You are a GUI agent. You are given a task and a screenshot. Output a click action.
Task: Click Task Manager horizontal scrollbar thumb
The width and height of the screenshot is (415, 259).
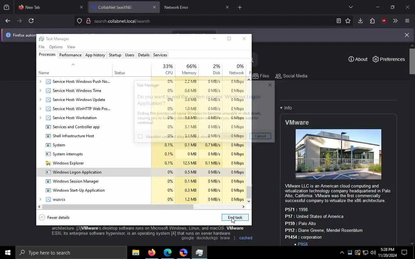coord(118,207)
